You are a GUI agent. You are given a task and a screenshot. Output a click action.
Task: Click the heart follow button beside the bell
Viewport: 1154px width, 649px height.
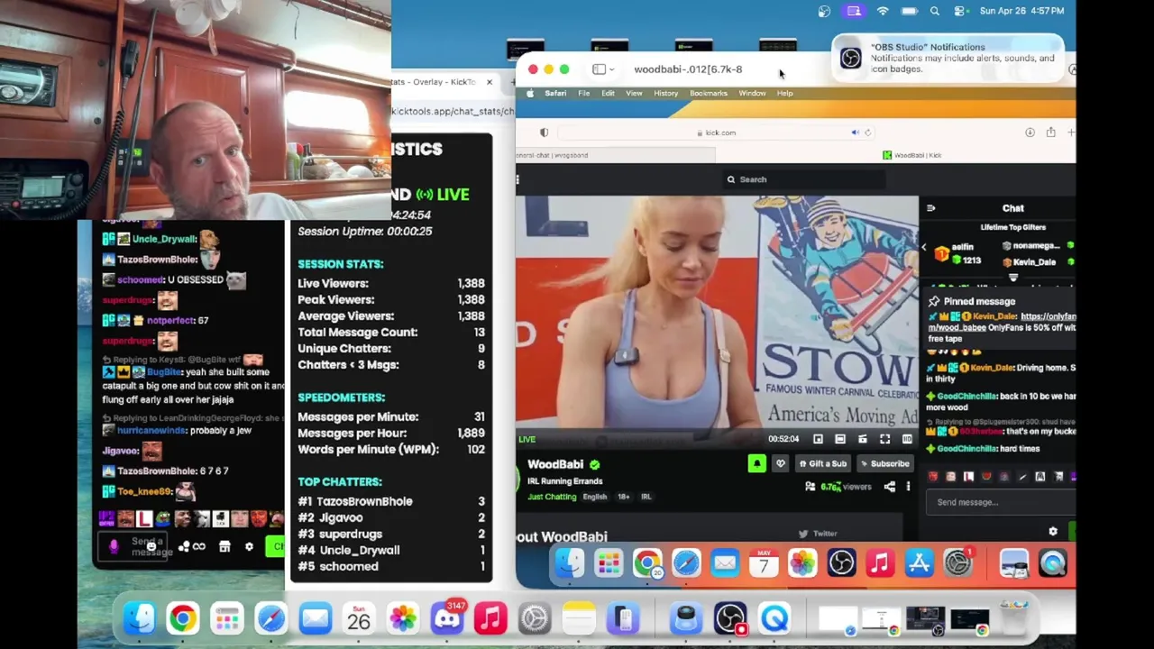tap(781, 463)
